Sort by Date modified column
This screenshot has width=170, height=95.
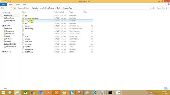pyautogui.click(x=59, y=12)
